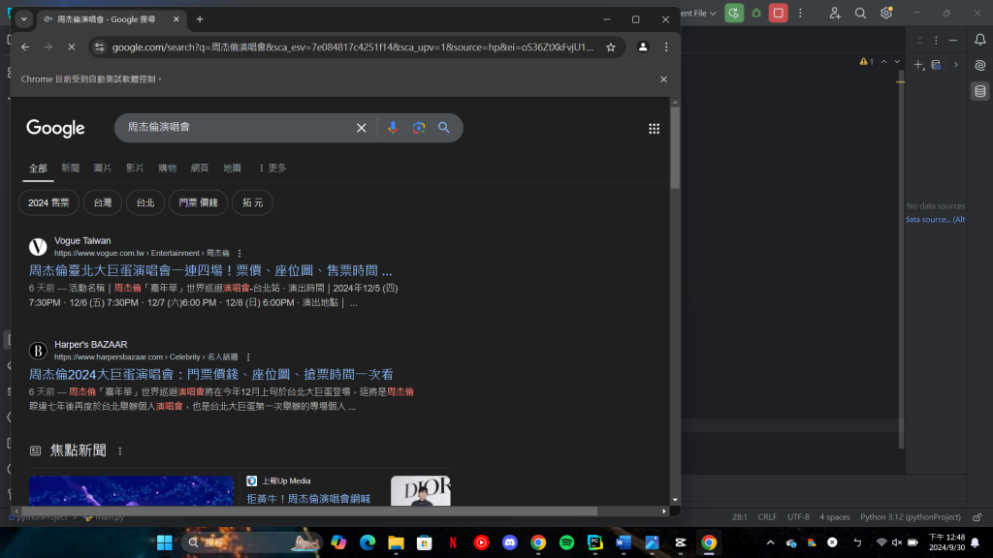Open Database panel options menu
993x558 pixels.
(936, 40)
